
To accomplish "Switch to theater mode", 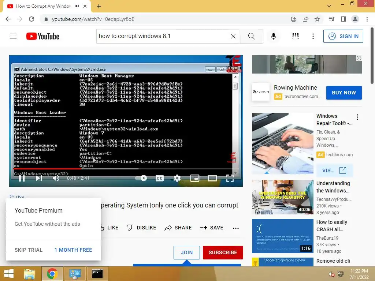I will (x=212, y=178).
